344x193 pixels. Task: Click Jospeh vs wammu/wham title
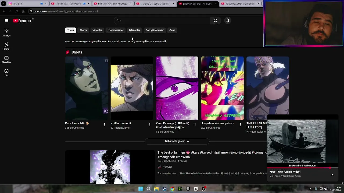coord(218,124)
